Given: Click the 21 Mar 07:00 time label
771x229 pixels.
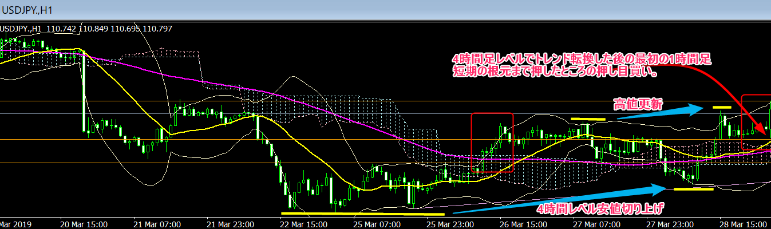Looking at the screenshot, I should tap(158, 224).
